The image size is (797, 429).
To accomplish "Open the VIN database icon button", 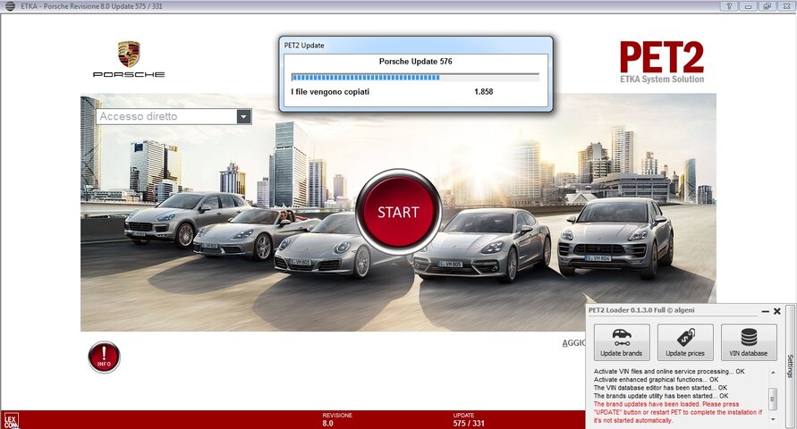I will (x=748, y=342).
